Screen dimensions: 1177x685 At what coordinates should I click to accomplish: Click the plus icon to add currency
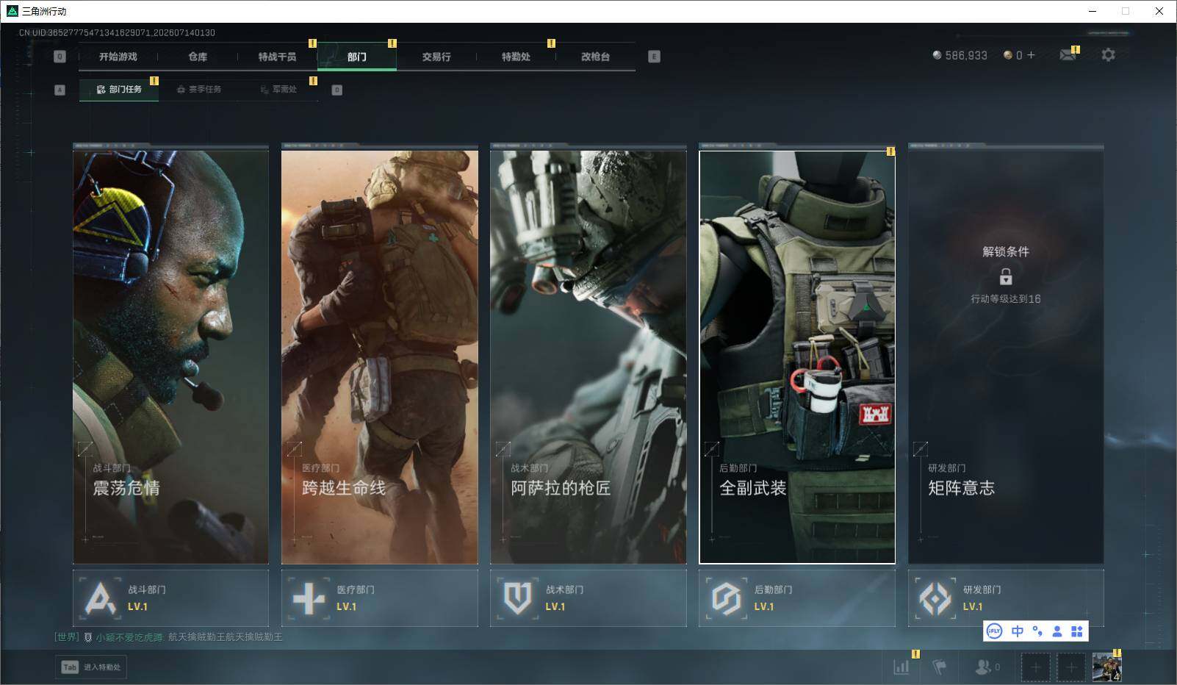tap(1031, 55)
